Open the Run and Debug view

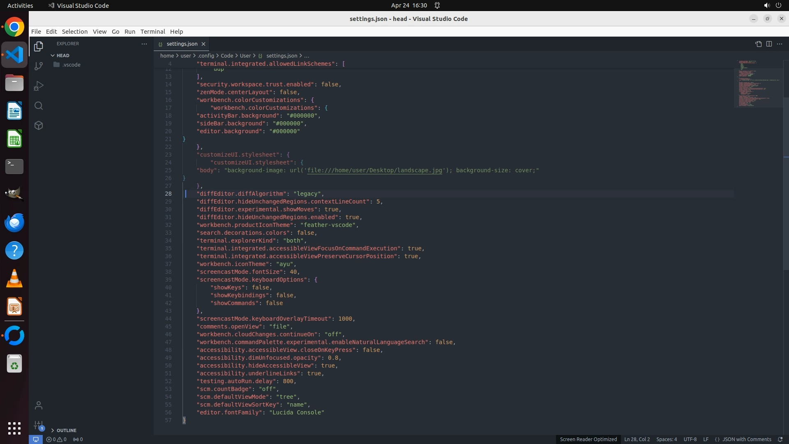[x=39, y=86]
